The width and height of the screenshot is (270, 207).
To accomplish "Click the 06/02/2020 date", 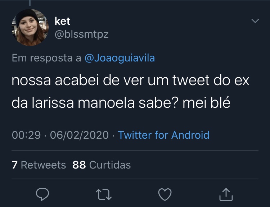I will tap(80, 135).
